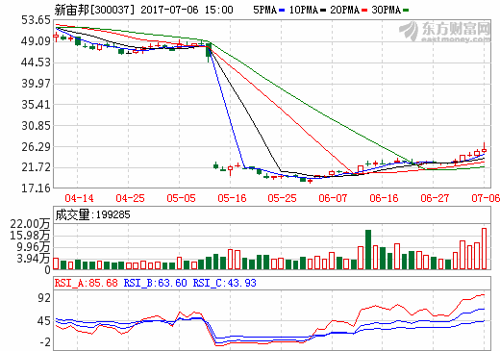
Task: Click the 21.72 price axis label
Action: [36, 167]
